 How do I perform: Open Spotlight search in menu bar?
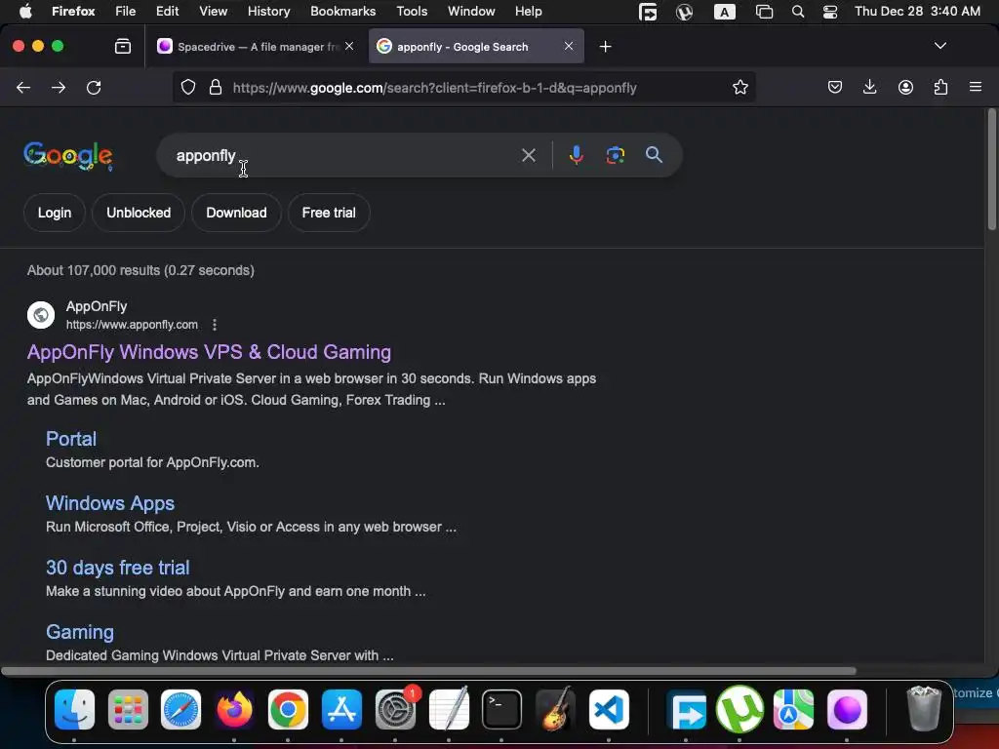(x=798, y=12)
